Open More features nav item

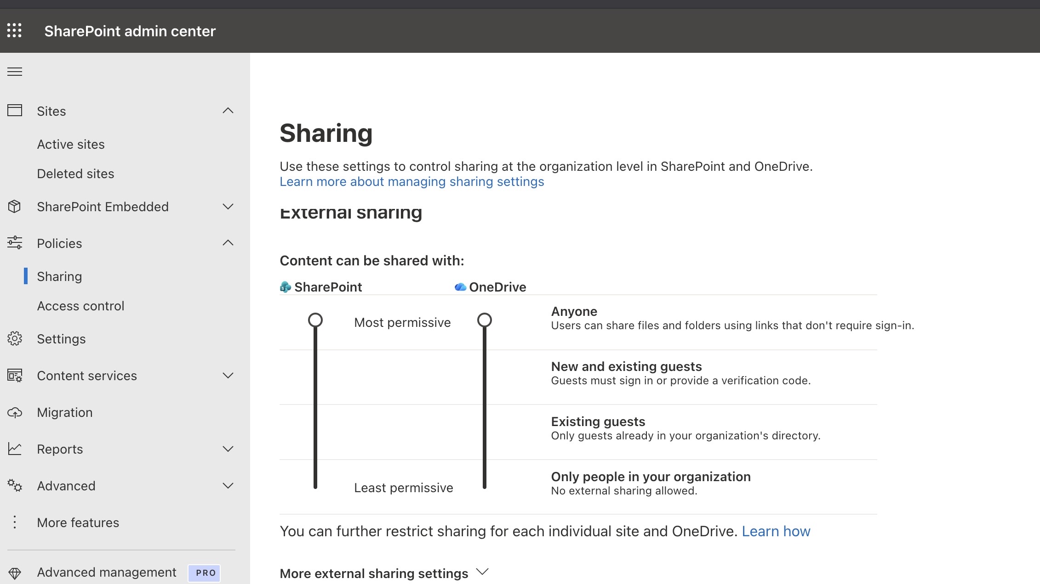tap(78, 522)
